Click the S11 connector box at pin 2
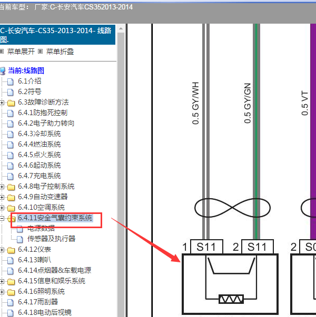The image size is (316, 317). [x=257, y=247]
